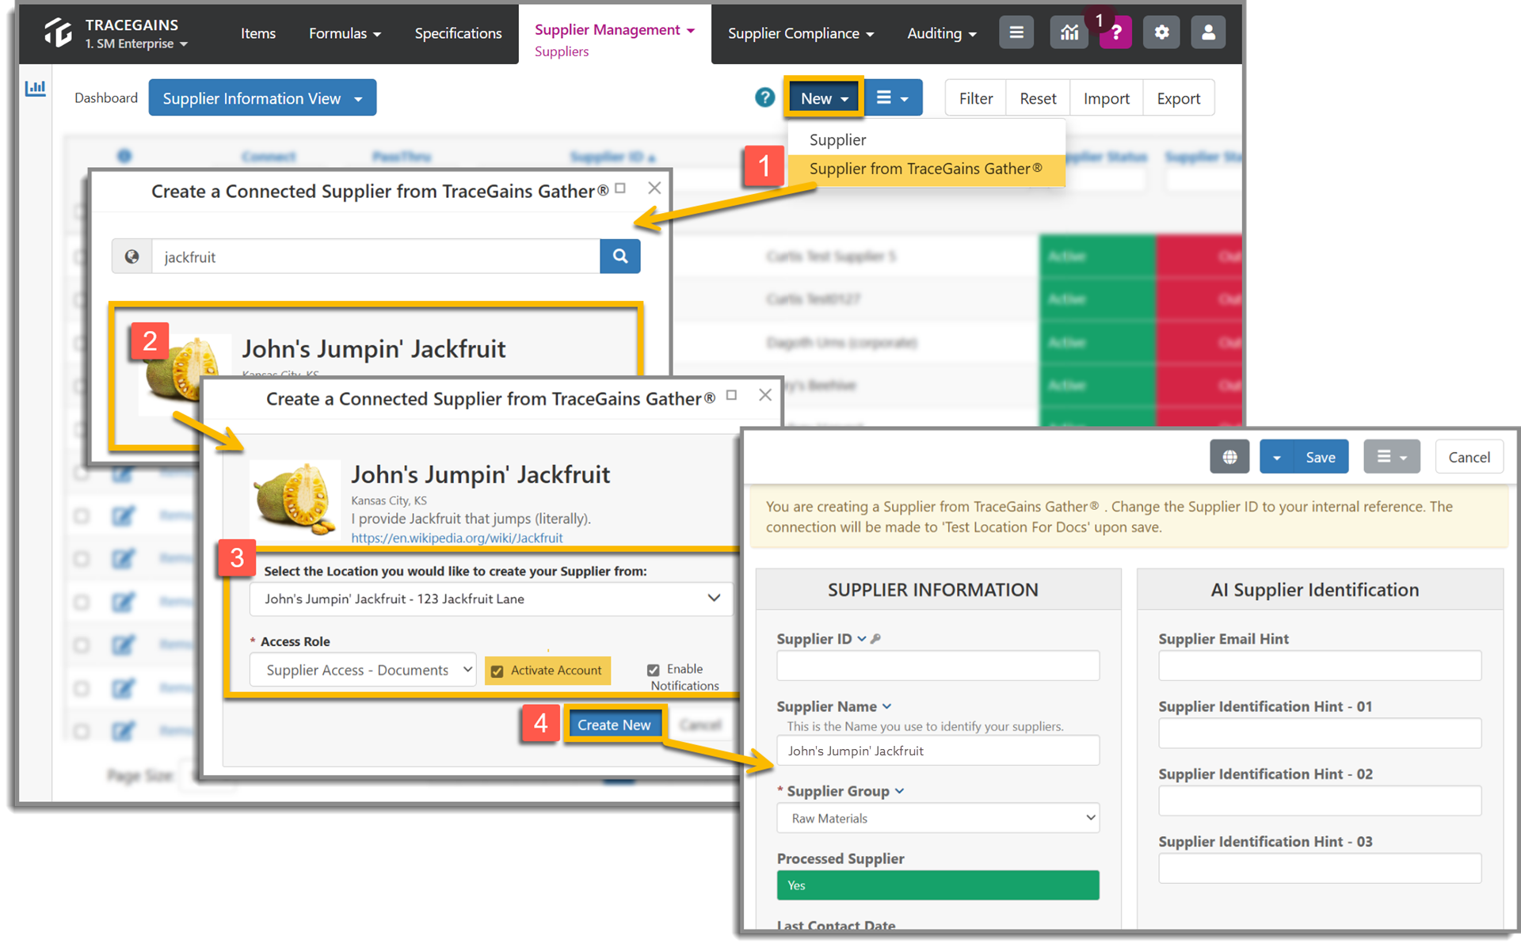Screen dimensions: 1521x947
Task: Click the blue info icon in grid header
Action: tap(124, 156)
